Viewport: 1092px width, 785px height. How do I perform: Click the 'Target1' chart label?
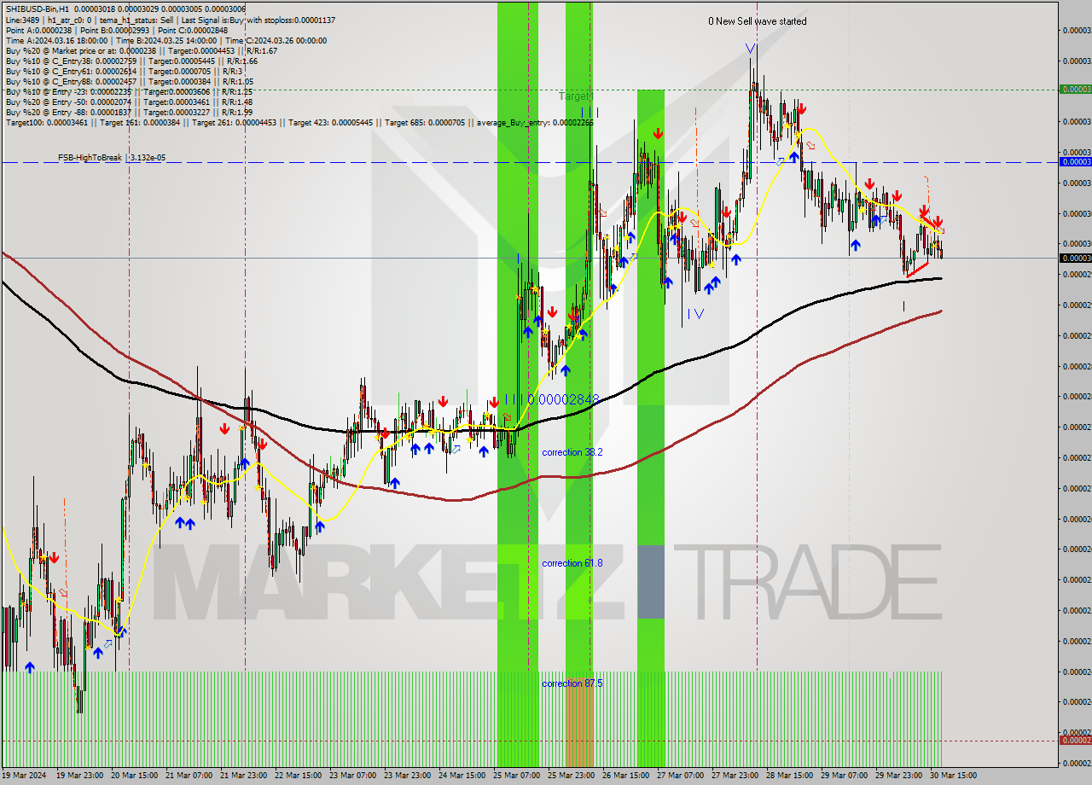tap(575, 96)
